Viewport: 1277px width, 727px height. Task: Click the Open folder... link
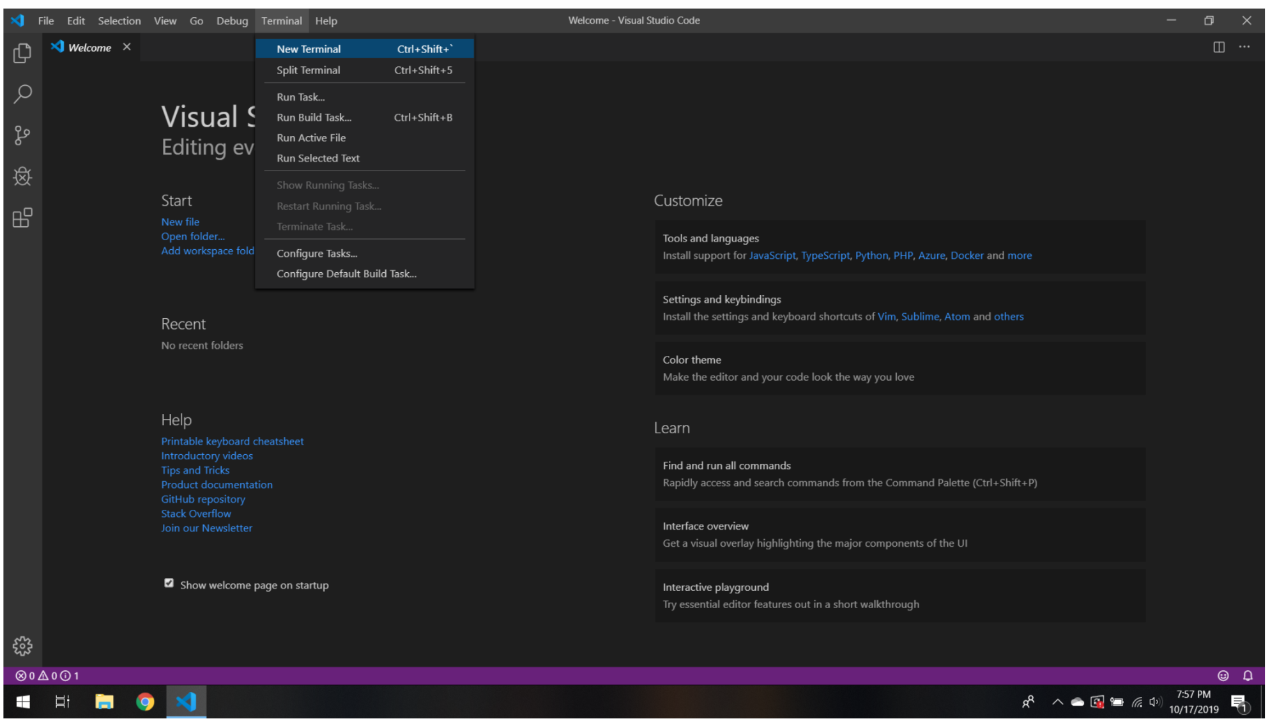193,236
